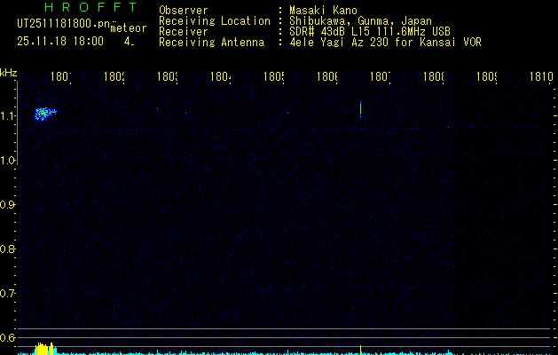Click the yellow amplitude burst at bottom left
The image size is (558, 355).
pos(45,349)
